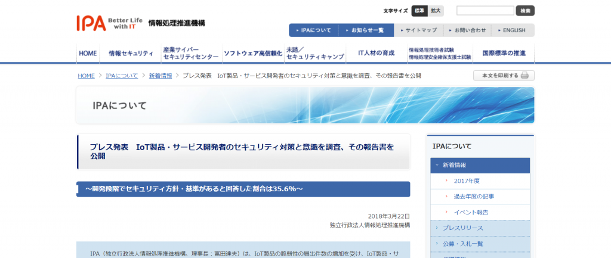Open IT人材の育成 navigation tab
This screenshot has height=258, width=611.
[x=377, y=53]
